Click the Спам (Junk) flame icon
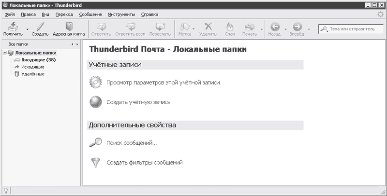 coord(230,27)
